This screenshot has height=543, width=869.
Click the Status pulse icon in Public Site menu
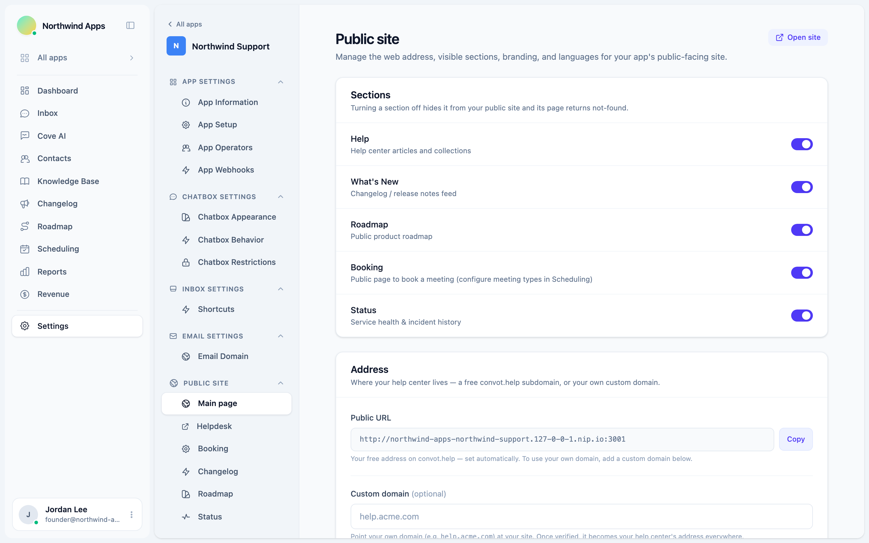186,517
